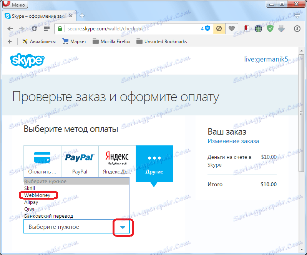Click the blue ad blocker shield badge
The width and height of the screenshot is (307, 255).
tap(206, 28)
